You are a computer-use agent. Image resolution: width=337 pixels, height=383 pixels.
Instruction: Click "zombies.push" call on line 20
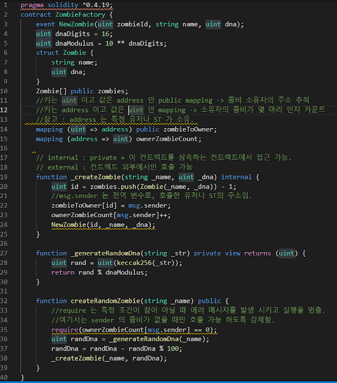click(x=113, y=187)
